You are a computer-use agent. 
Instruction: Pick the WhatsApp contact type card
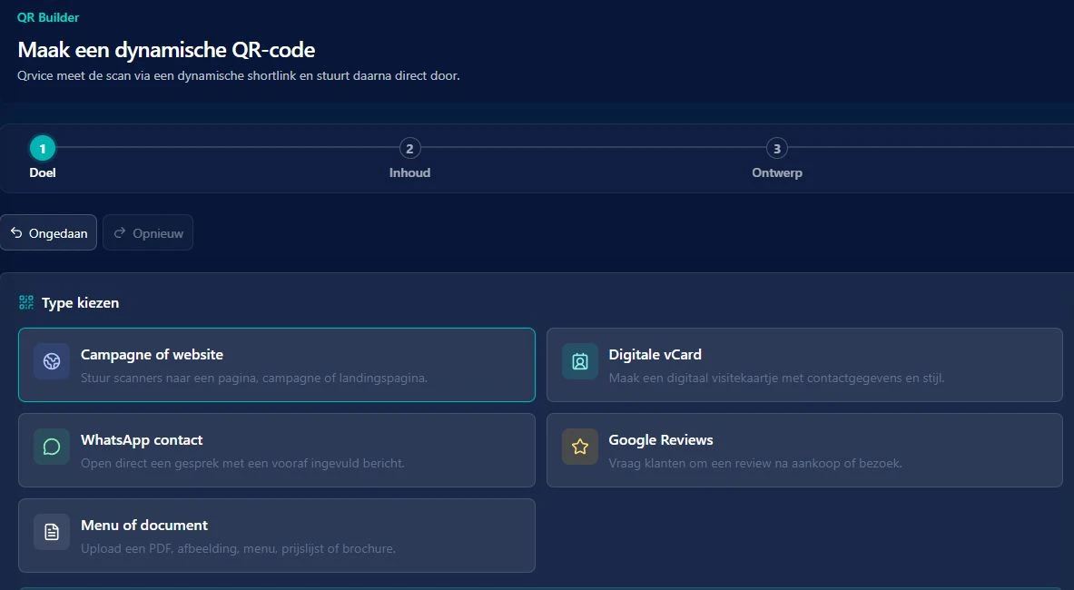click(x=277, y=450)
